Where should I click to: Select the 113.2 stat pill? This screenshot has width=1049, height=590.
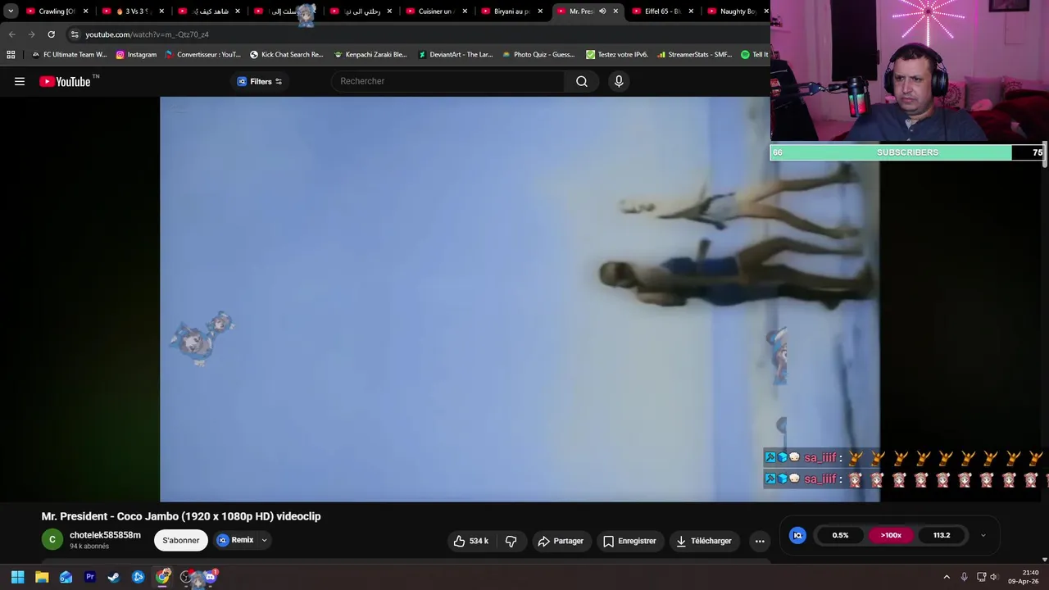pyautogui.click(x=942, y=535)
